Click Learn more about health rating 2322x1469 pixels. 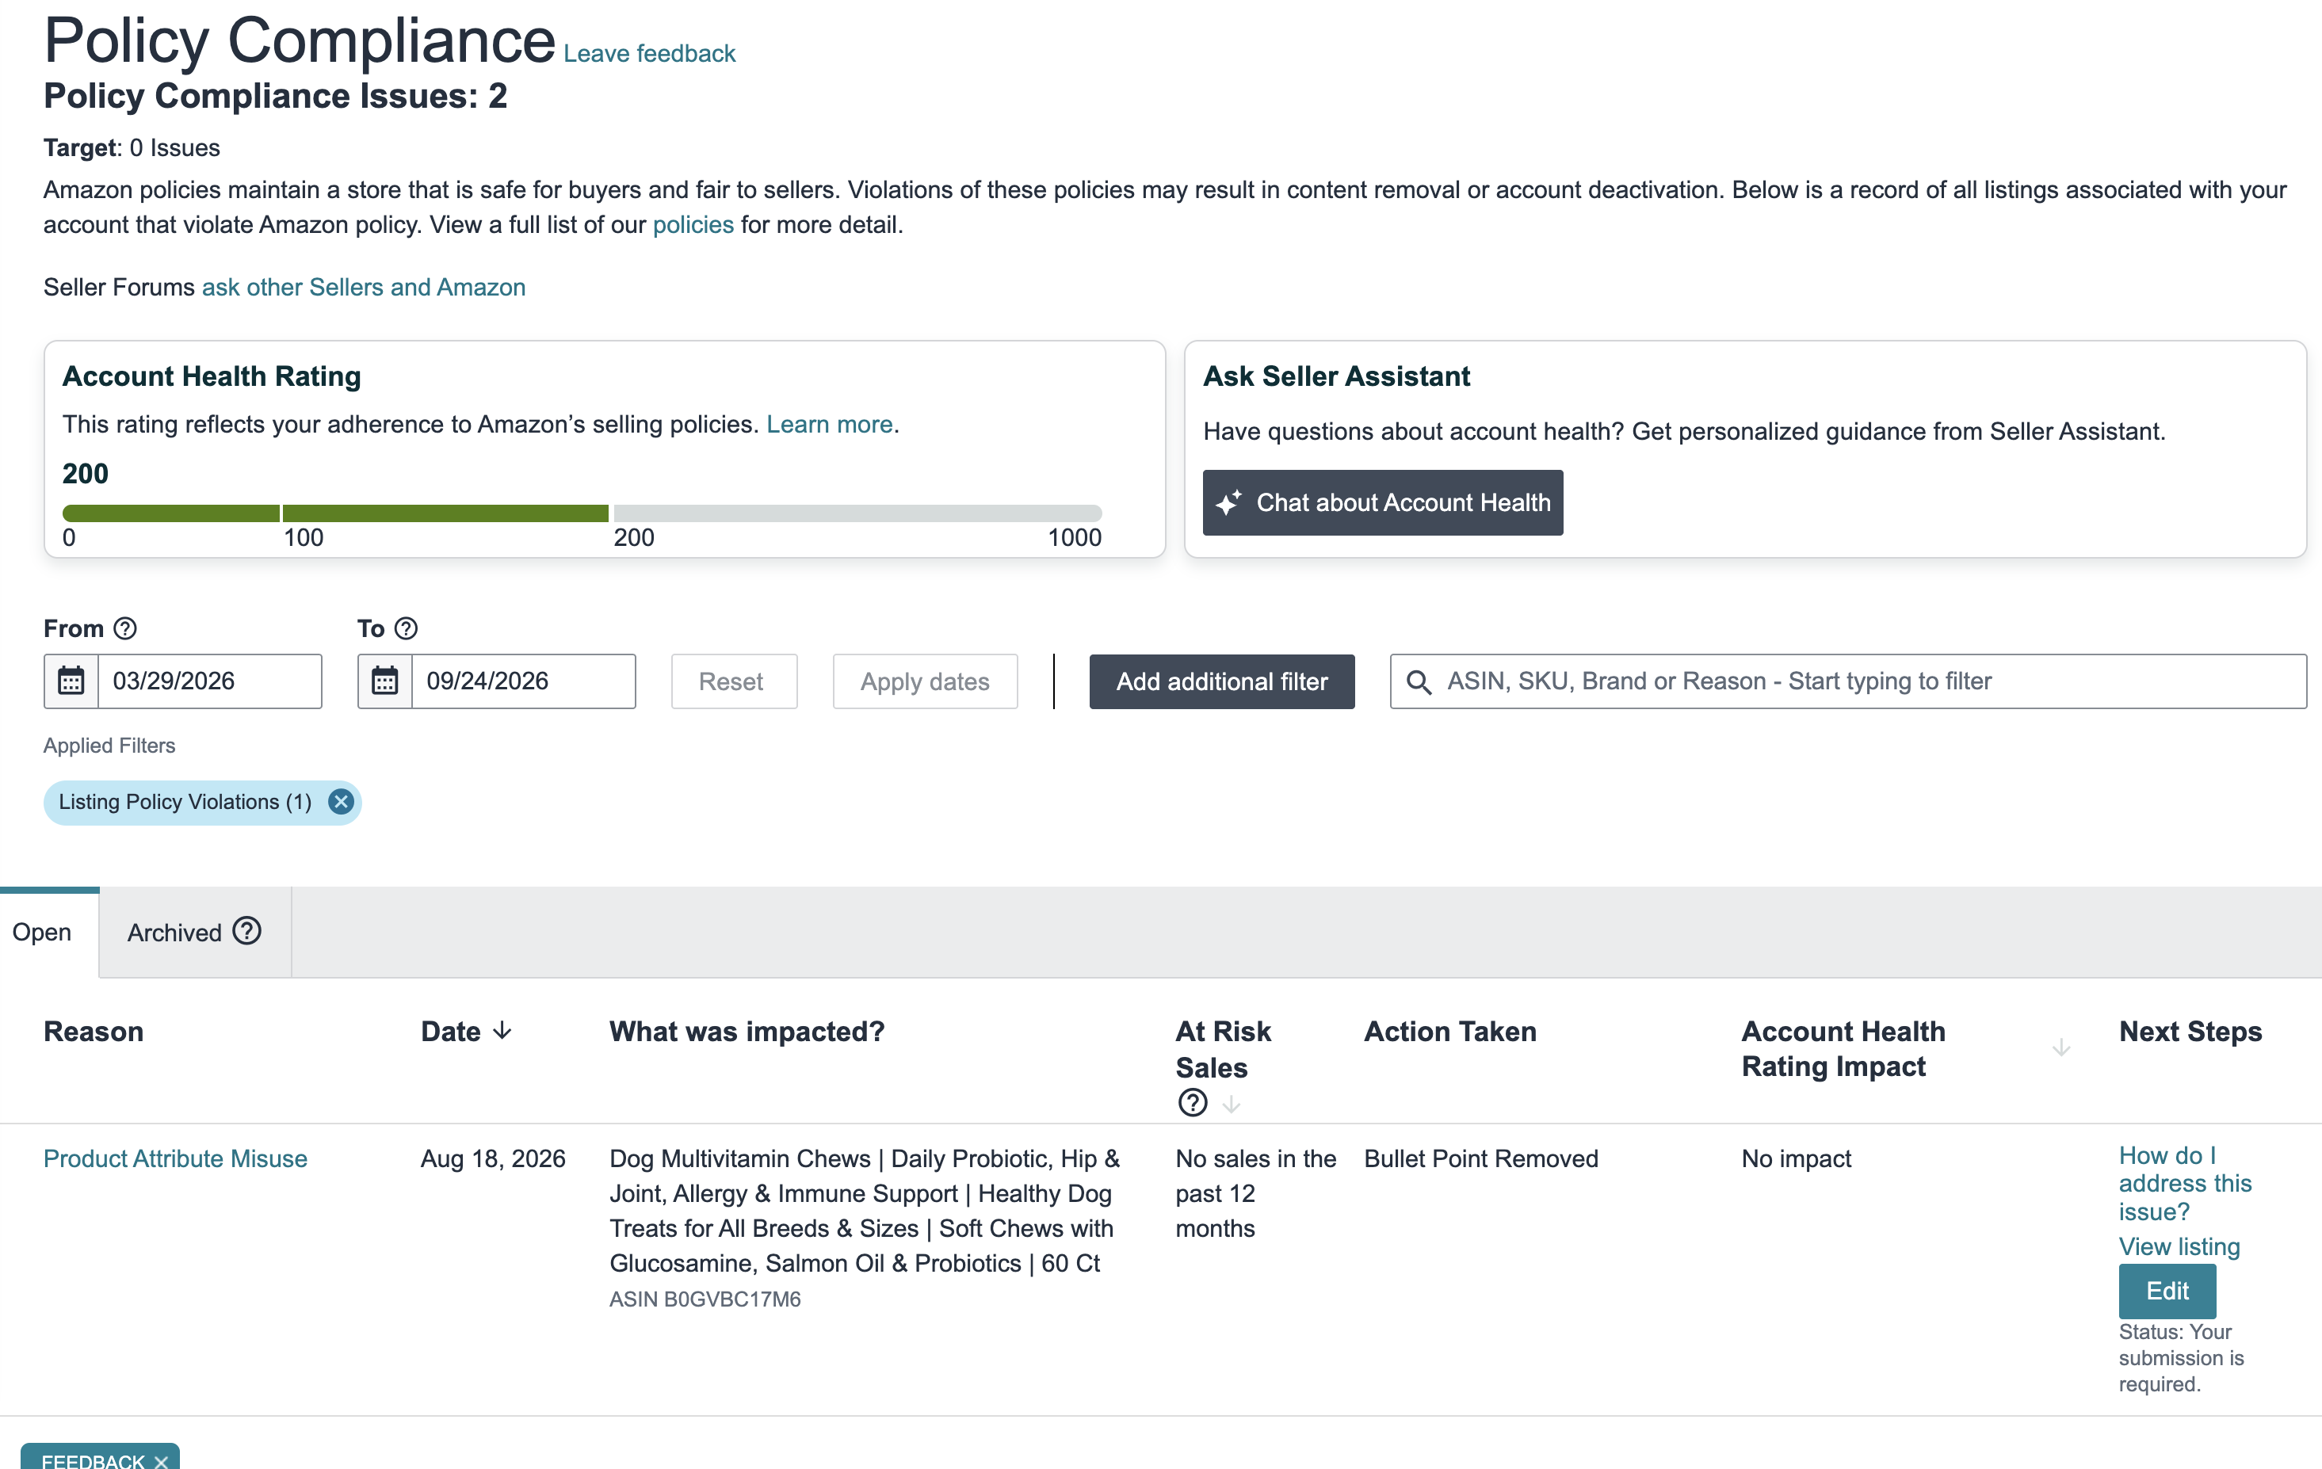[x=829, y=424]
